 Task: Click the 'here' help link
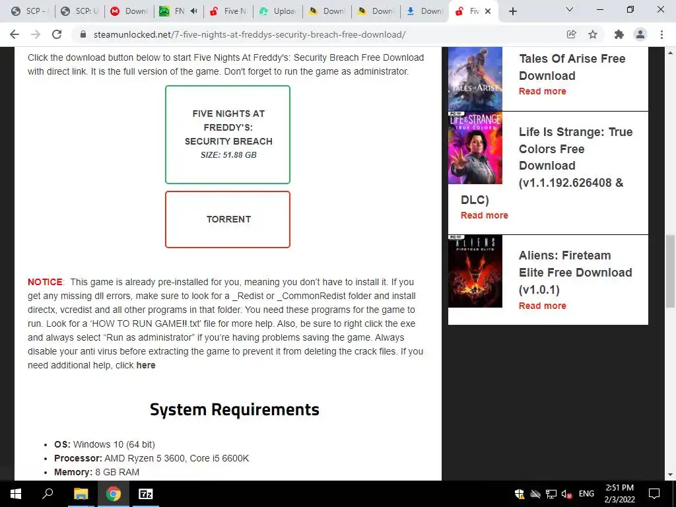tap(146, 365)
